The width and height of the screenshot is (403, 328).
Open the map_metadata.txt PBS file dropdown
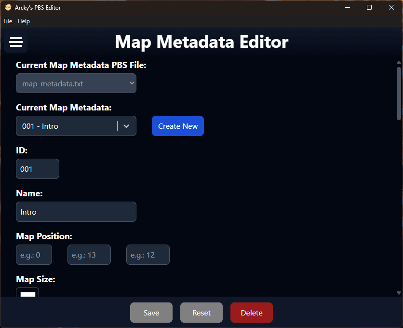click(76, 83)
